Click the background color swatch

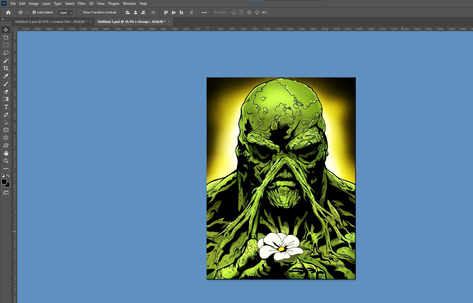(8, 186)
